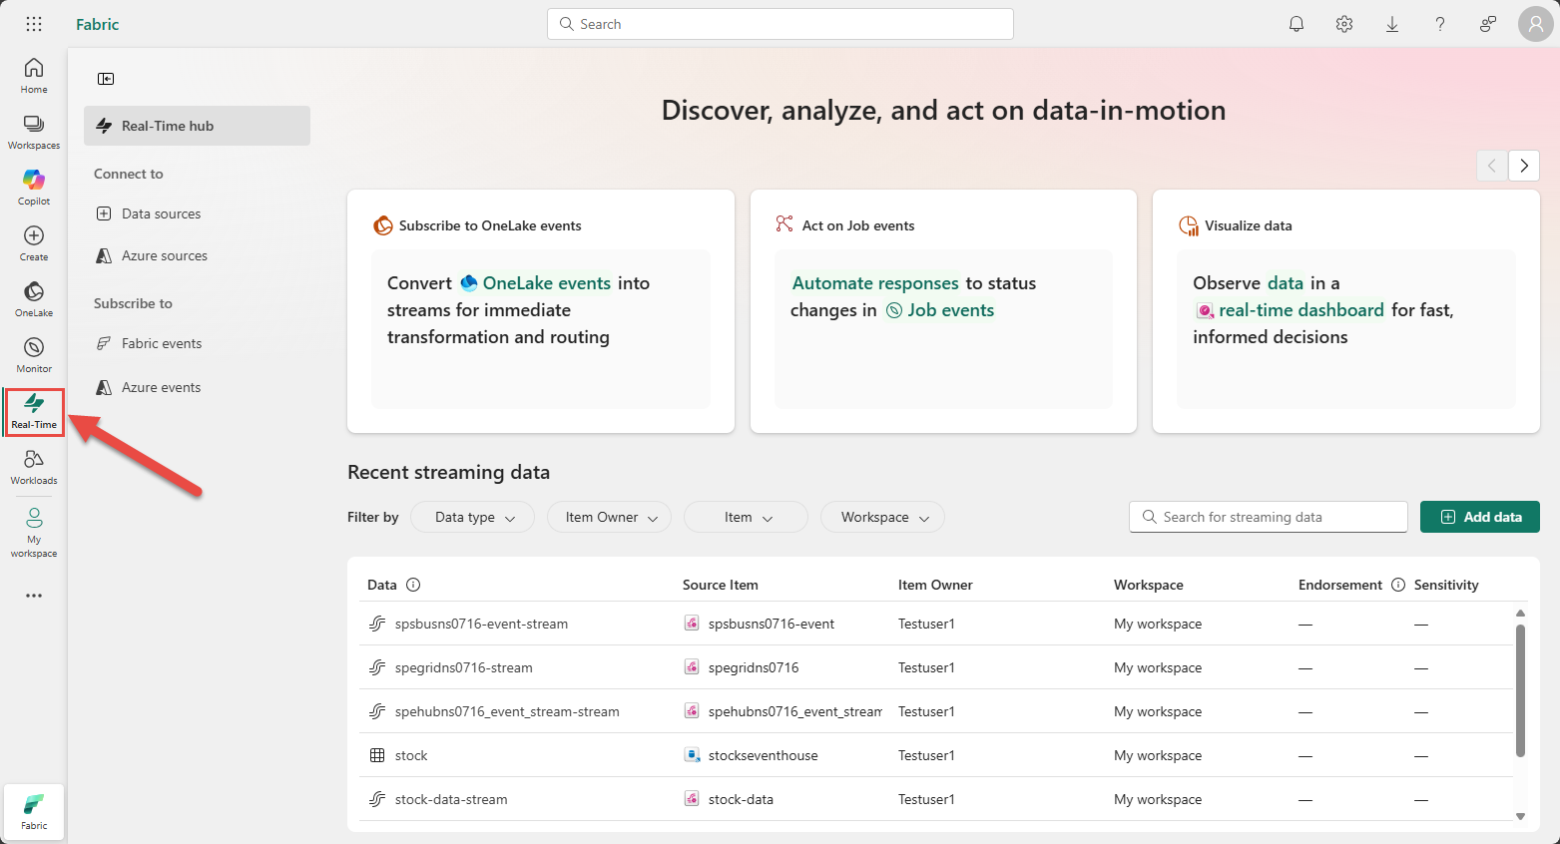1560x844 pixels.
Task: Open spegridns0716-stream data entry
Action: tap(463, 667)
